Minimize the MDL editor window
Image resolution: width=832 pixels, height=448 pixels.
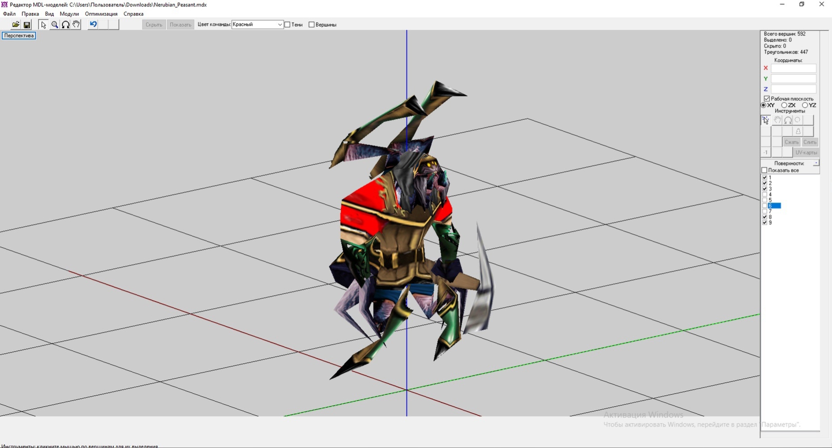coord(782,4)
